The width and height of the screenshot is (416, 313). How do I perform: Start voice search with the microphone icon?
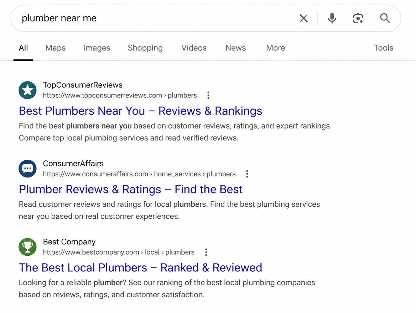tap(332, 18)
